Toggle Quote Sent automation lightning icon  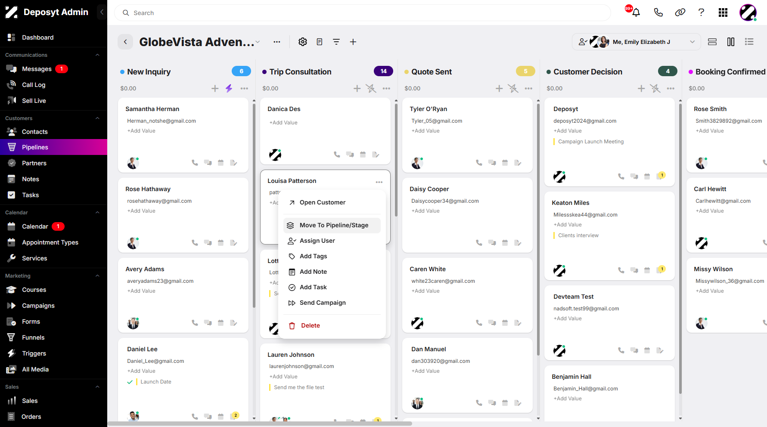tap(513, 88)
